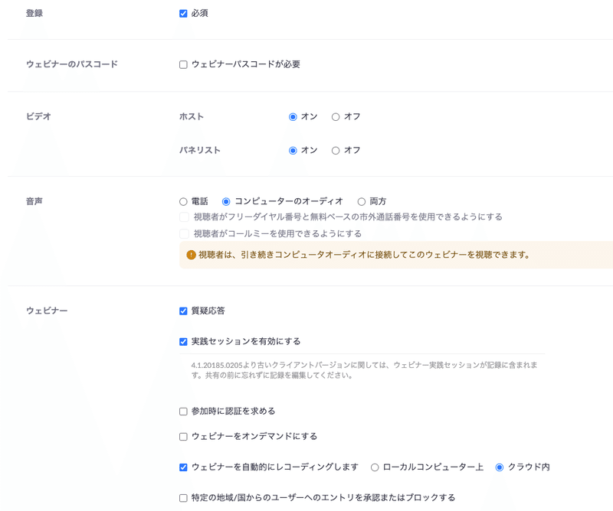Enable toll-free and fee-based numbers checkbox
This screenshot has width=613, height=511.
[185, 216]
